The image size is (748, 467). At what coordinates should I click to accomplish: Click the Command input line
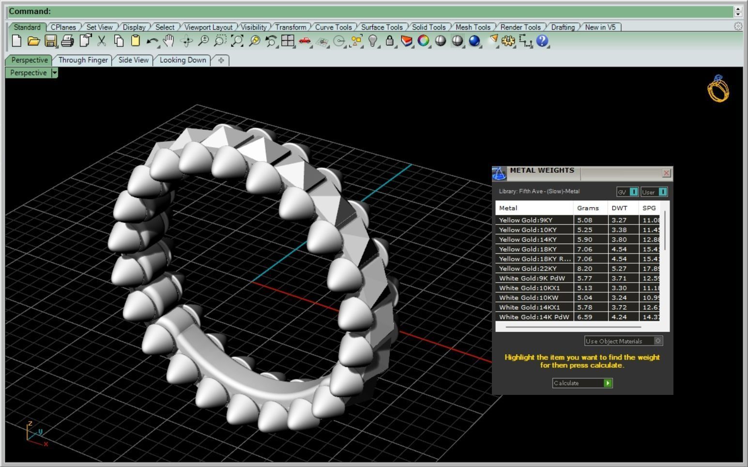pyautogui.click(x=370, y=11)
